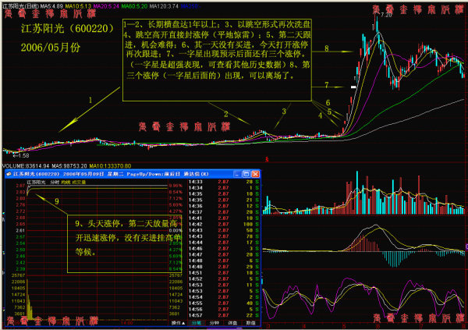Open the 操作 menu arrow in the popup

click(178, 323)
